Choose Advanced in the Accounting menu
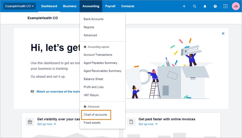The image size is (242, 138). point(90,35)
